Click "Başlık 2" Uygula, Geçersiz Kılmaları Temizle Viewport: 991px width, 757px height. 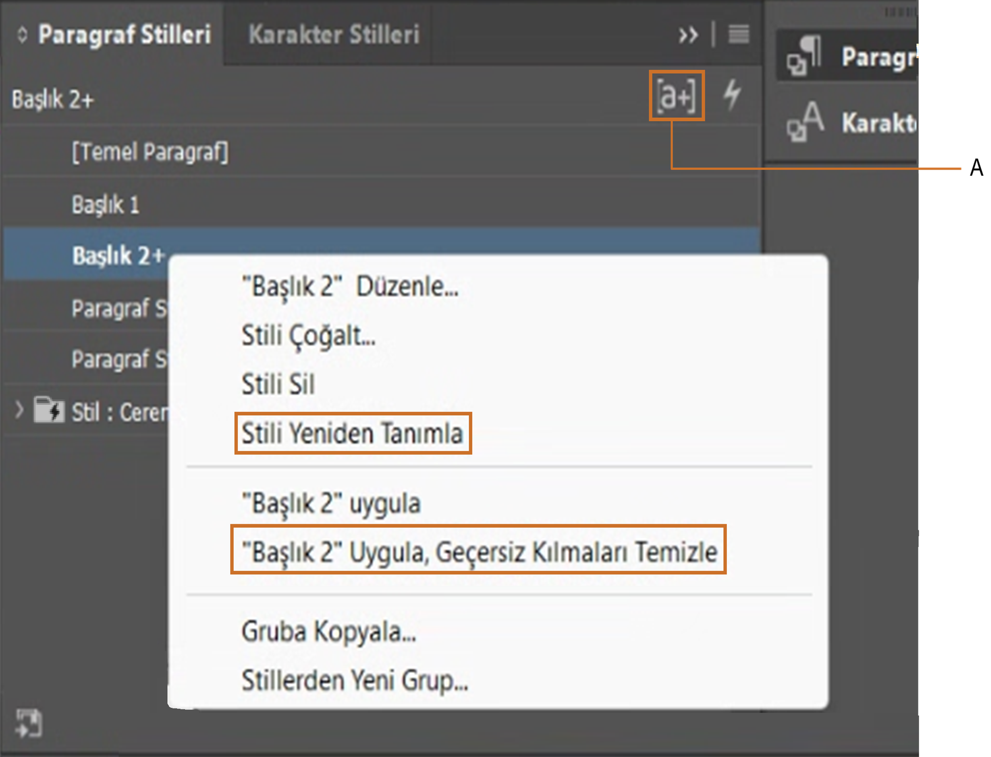click(x=479, y=552)
